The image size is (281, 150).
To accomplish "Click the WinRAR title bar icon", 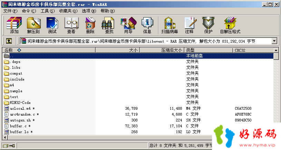I will pyautogui.click(x=4, y=4).
